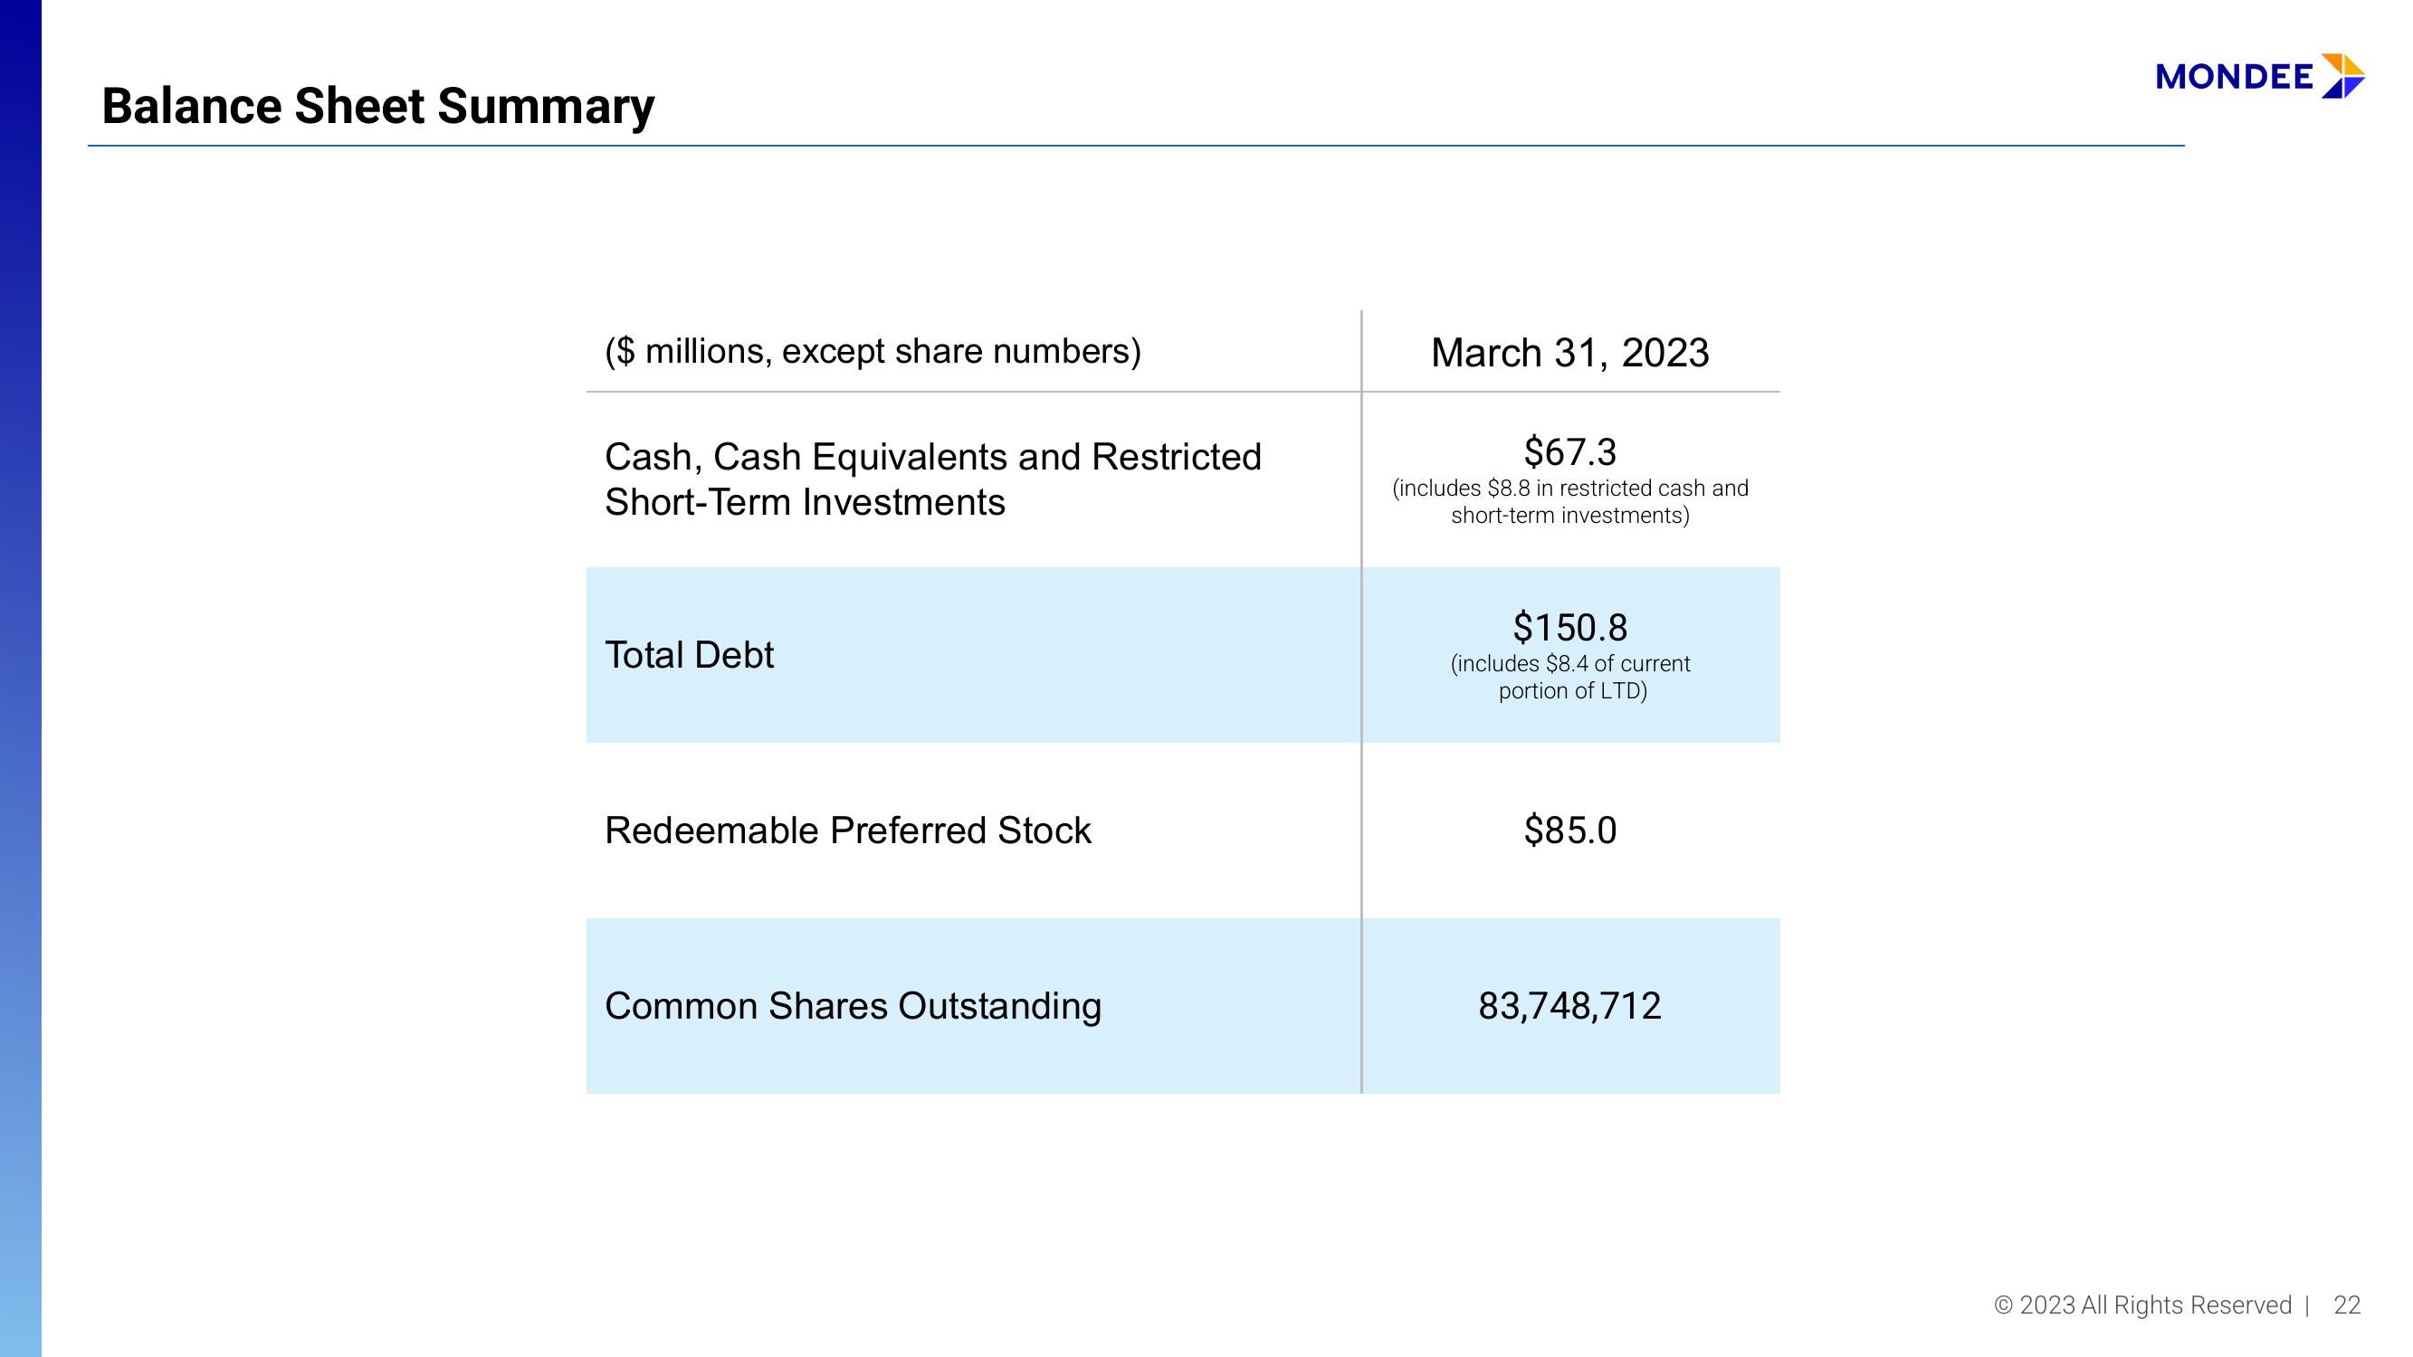Click the Common Shares Outstanding label
The height and width of the screenshot is (1357, 2413).
tap(853, 1006)
